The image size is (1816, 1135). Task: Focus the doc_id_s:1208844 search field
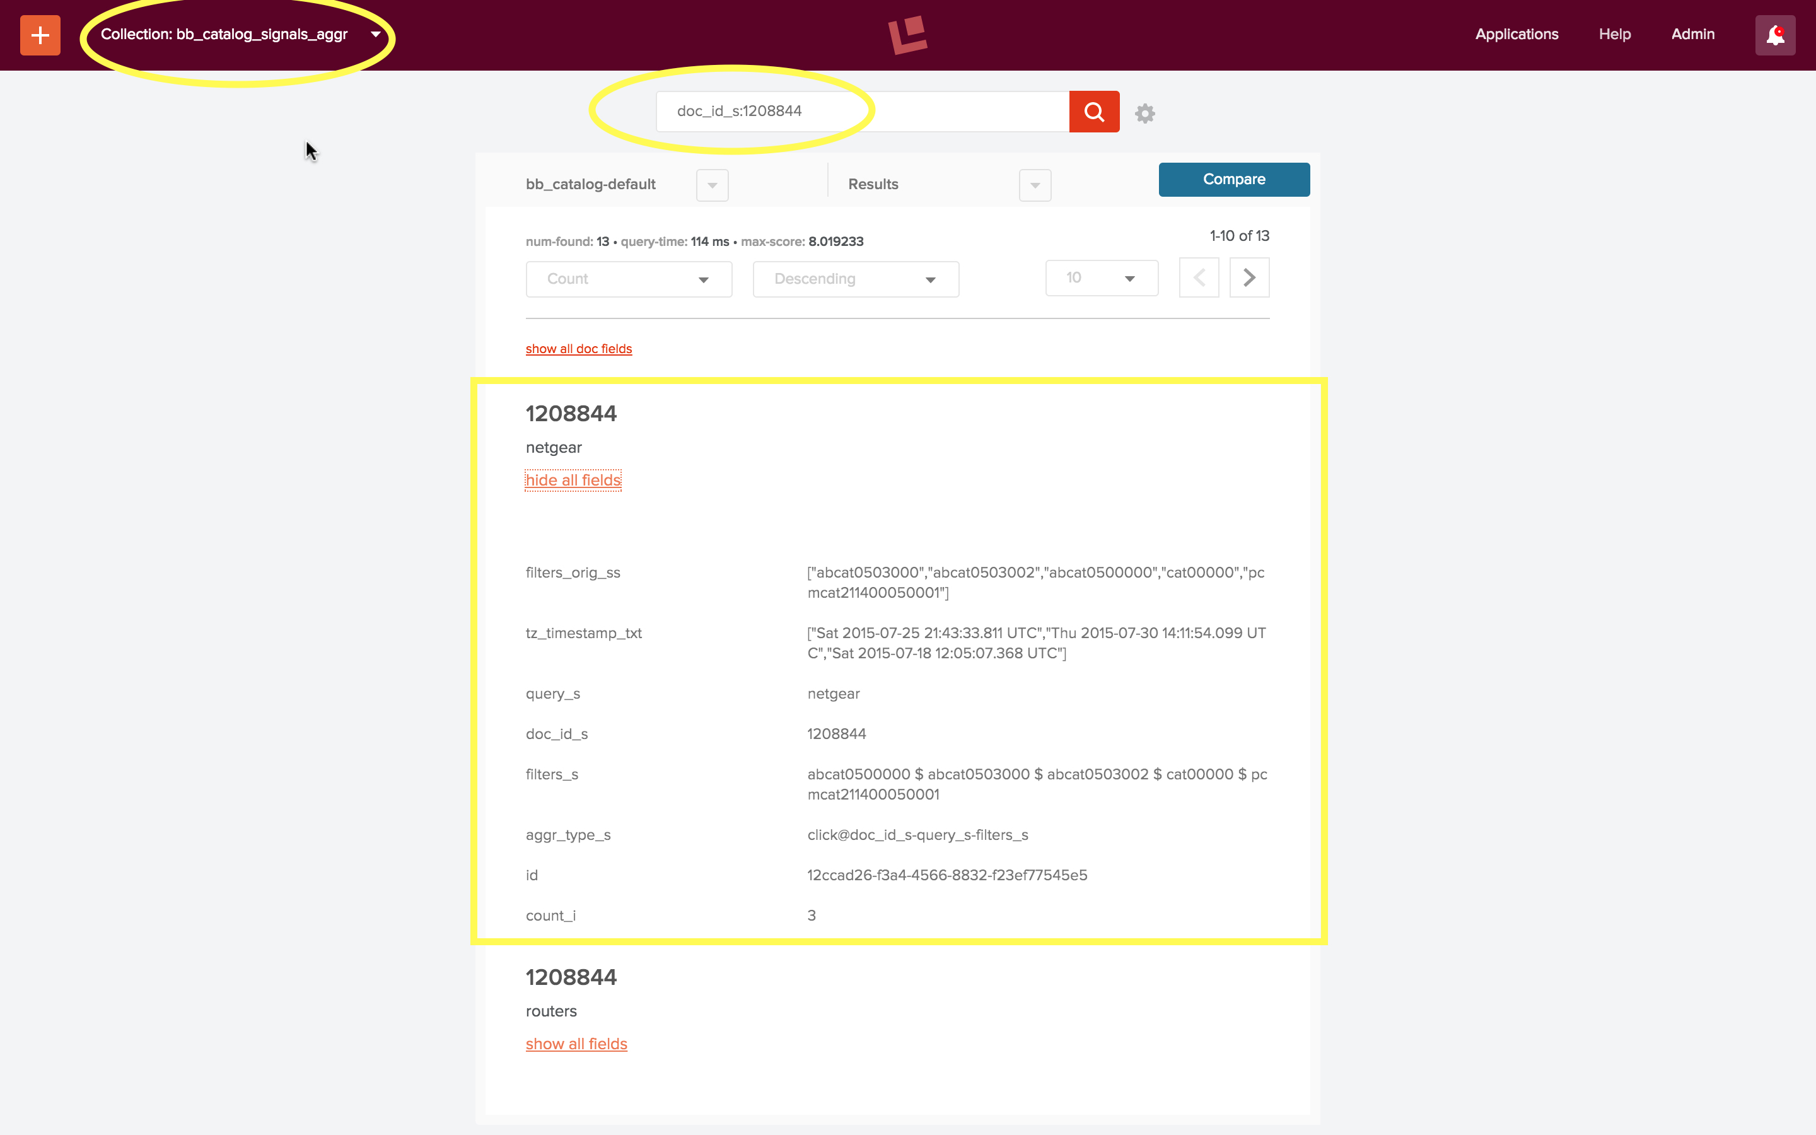pyautogui.click(x=862, y=111)
